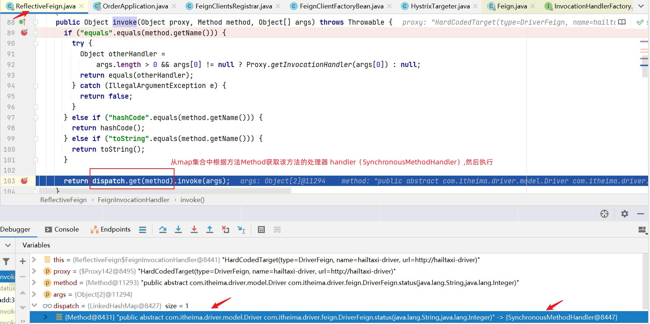Collapse the dispatch LinkedHashMap node
650x324 pixels.
click(x=34, y=306)
